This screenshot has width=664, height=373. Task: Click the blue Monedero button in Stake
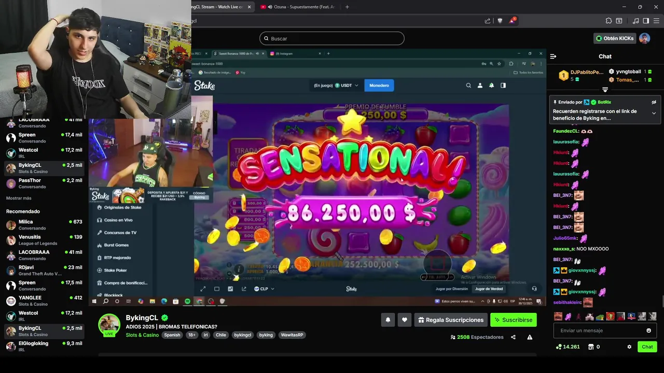(x=379, y=85)
